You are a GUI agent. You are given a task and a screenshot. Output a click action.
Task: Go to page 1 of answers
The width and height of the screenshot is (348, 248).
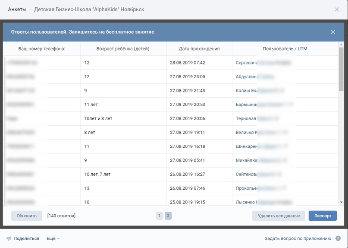(x=160, y=216)
